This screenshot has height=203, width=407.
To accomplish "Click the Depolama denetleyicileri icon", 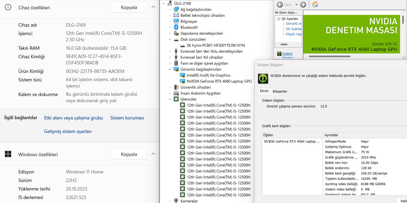I will coord(176,33).
